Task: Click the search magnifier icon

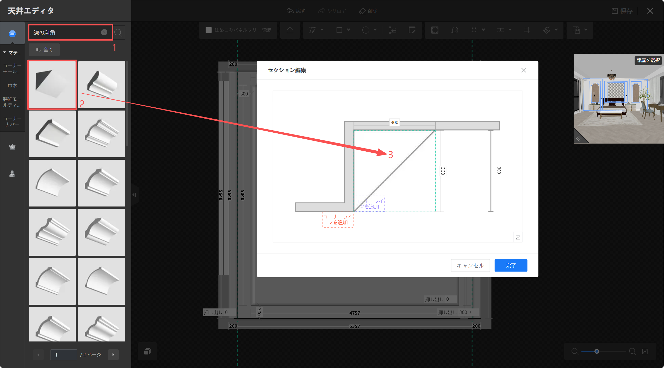Action: pyautogui.click(x=118, y=33)
